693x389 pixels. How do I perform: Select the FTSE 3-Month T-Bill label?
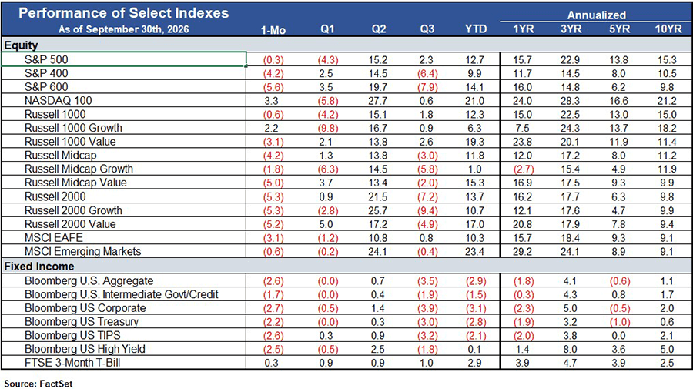[x=72, y=363]
